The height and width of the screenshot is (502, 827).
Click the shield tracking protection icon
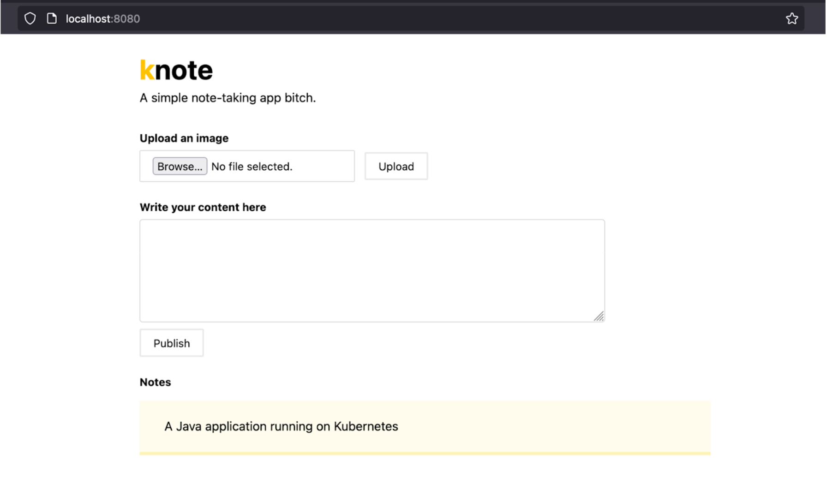point(30,18)
